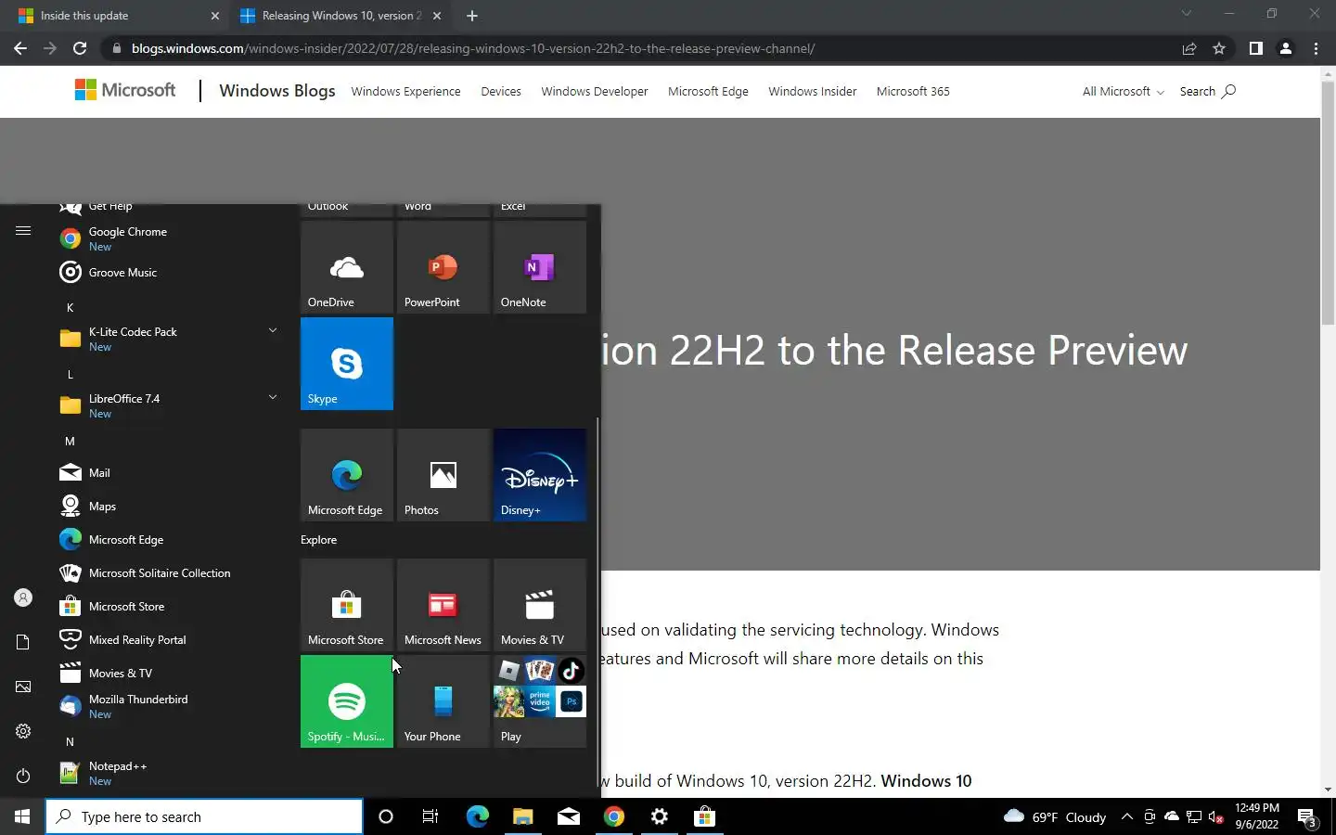Open Microsoft Store from the app list
1336x835 pixels.
pyautogui.click(x=170, y=606)
